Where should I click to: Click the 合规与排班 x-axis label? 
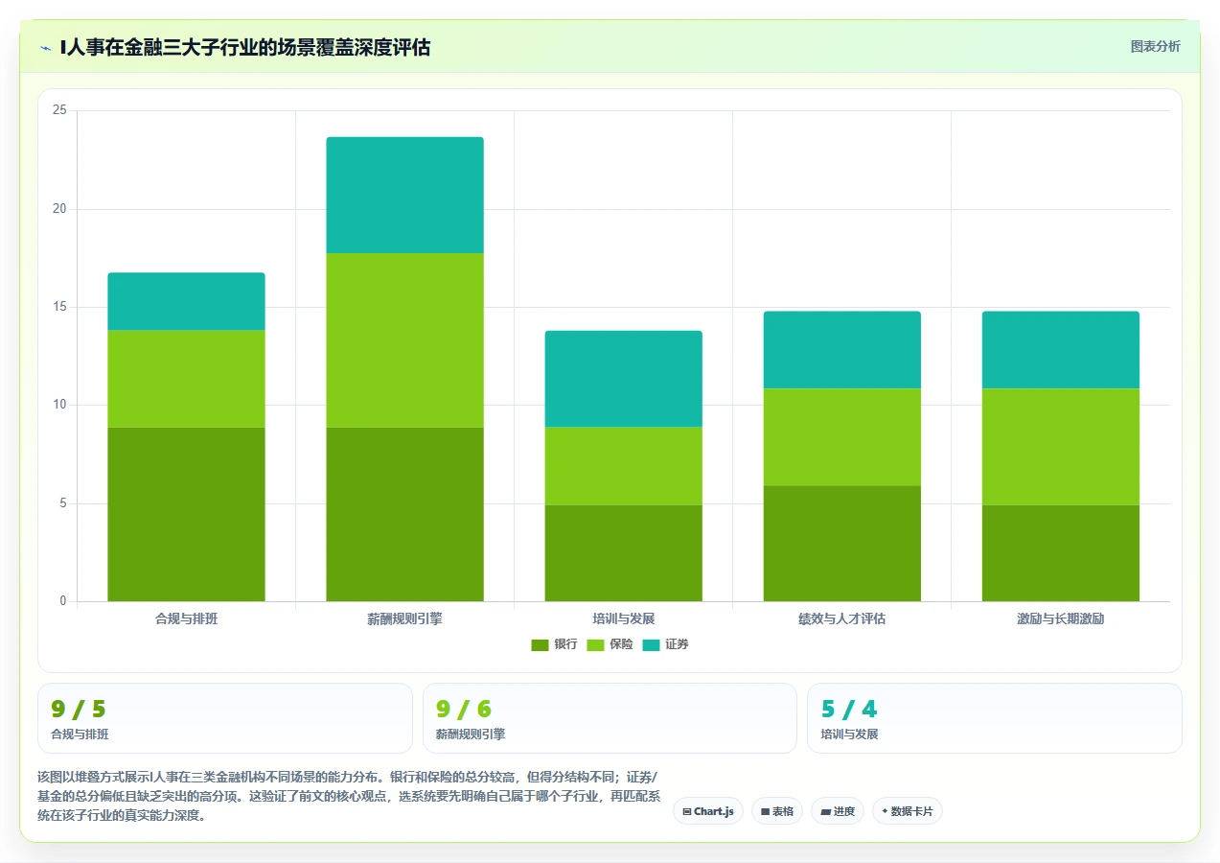186,619
